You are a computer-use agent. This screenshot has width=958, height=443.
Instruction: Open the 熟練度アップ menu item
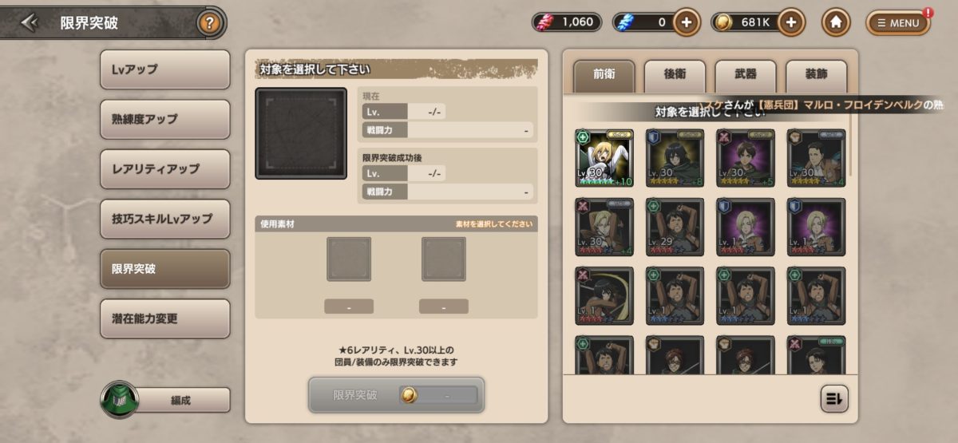pyautogui.click(x=165, y=119)
